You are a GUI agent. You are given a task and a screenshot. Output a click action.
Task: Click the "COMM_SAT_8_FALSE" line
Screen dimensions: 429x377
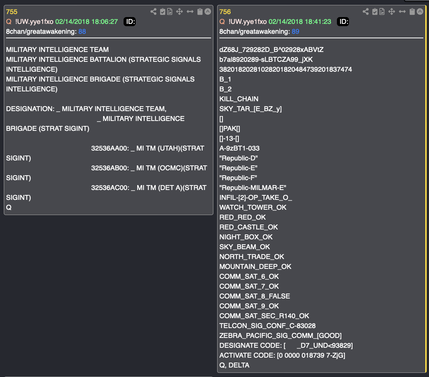pos(255,296)
